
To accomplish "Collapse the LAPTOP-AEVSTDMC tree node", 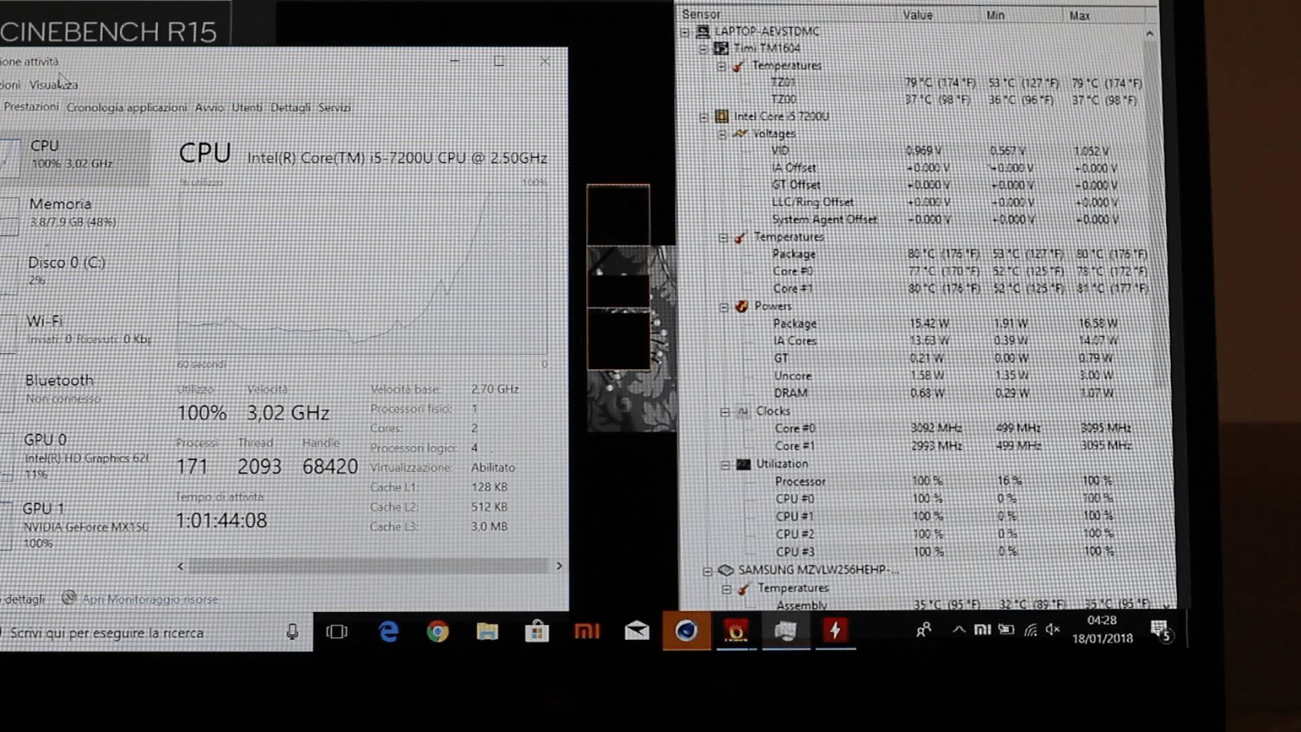I will click(x=684, y=32).
